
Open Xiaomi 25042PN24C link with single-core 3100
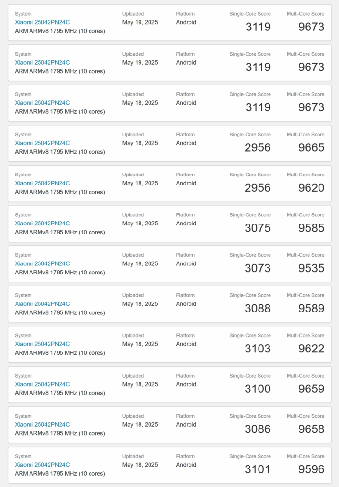click(42, 384)
